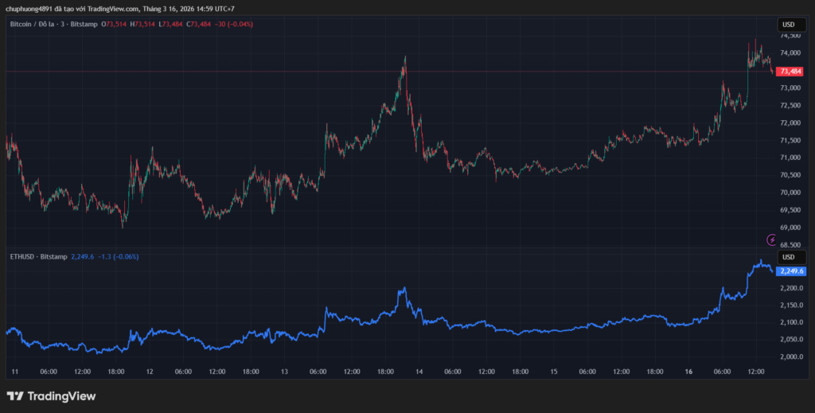Select the ETHUSD · Bitstamp legend title

point(37,257)
